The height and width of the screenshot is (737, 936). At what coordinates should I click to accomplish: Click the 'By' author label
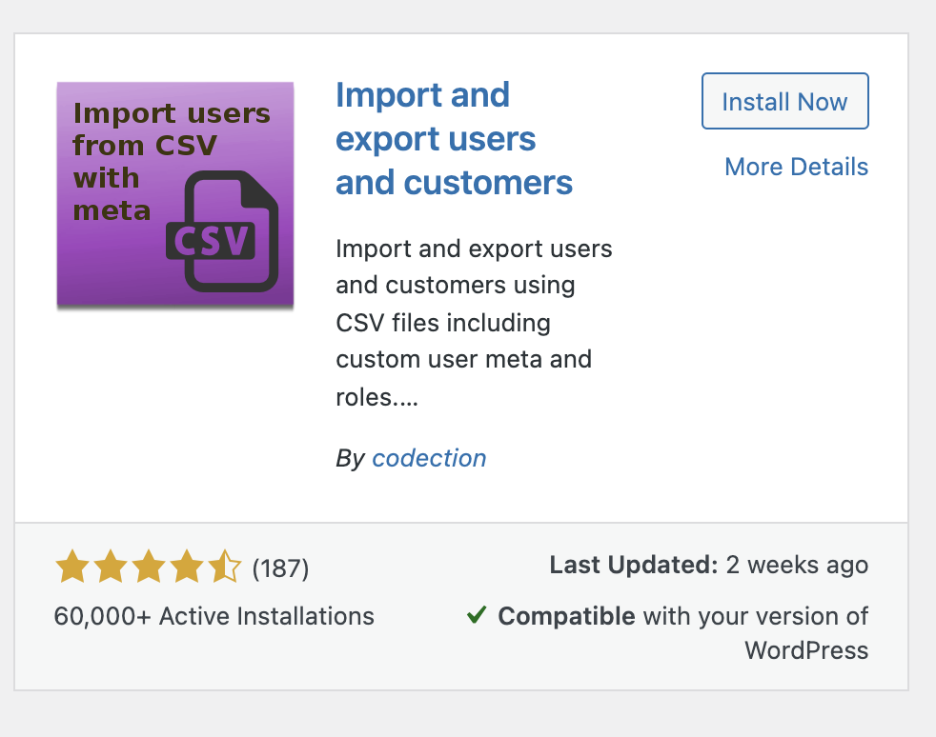[350, 459]
